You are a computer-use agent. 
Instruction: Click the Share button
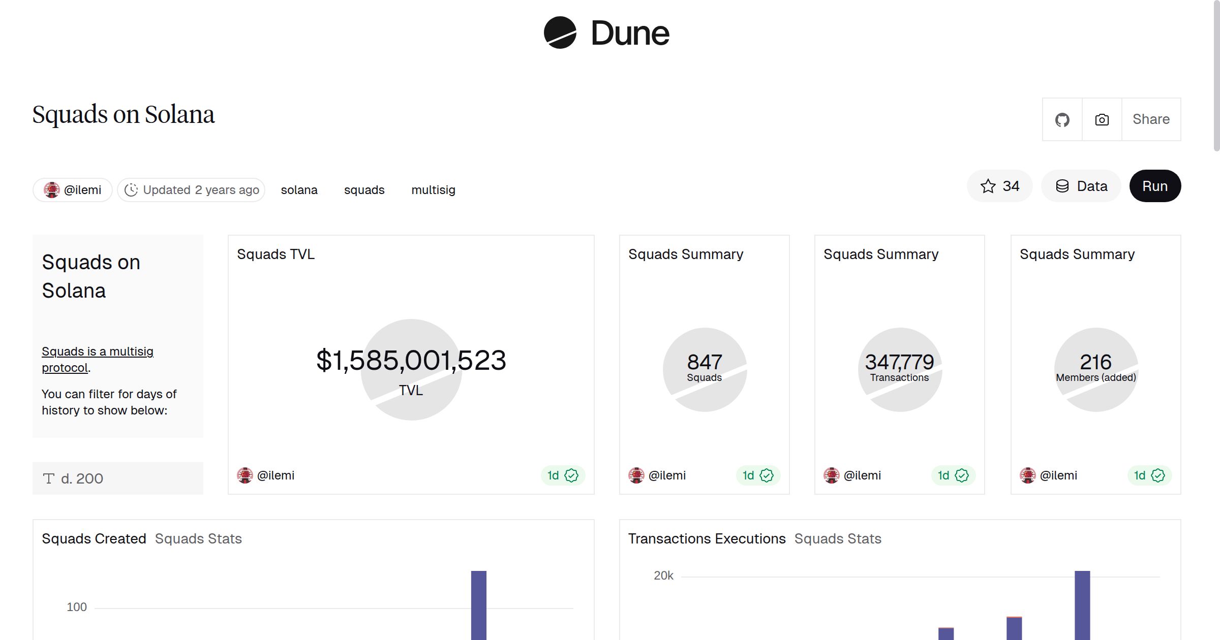click(1151, 119)
